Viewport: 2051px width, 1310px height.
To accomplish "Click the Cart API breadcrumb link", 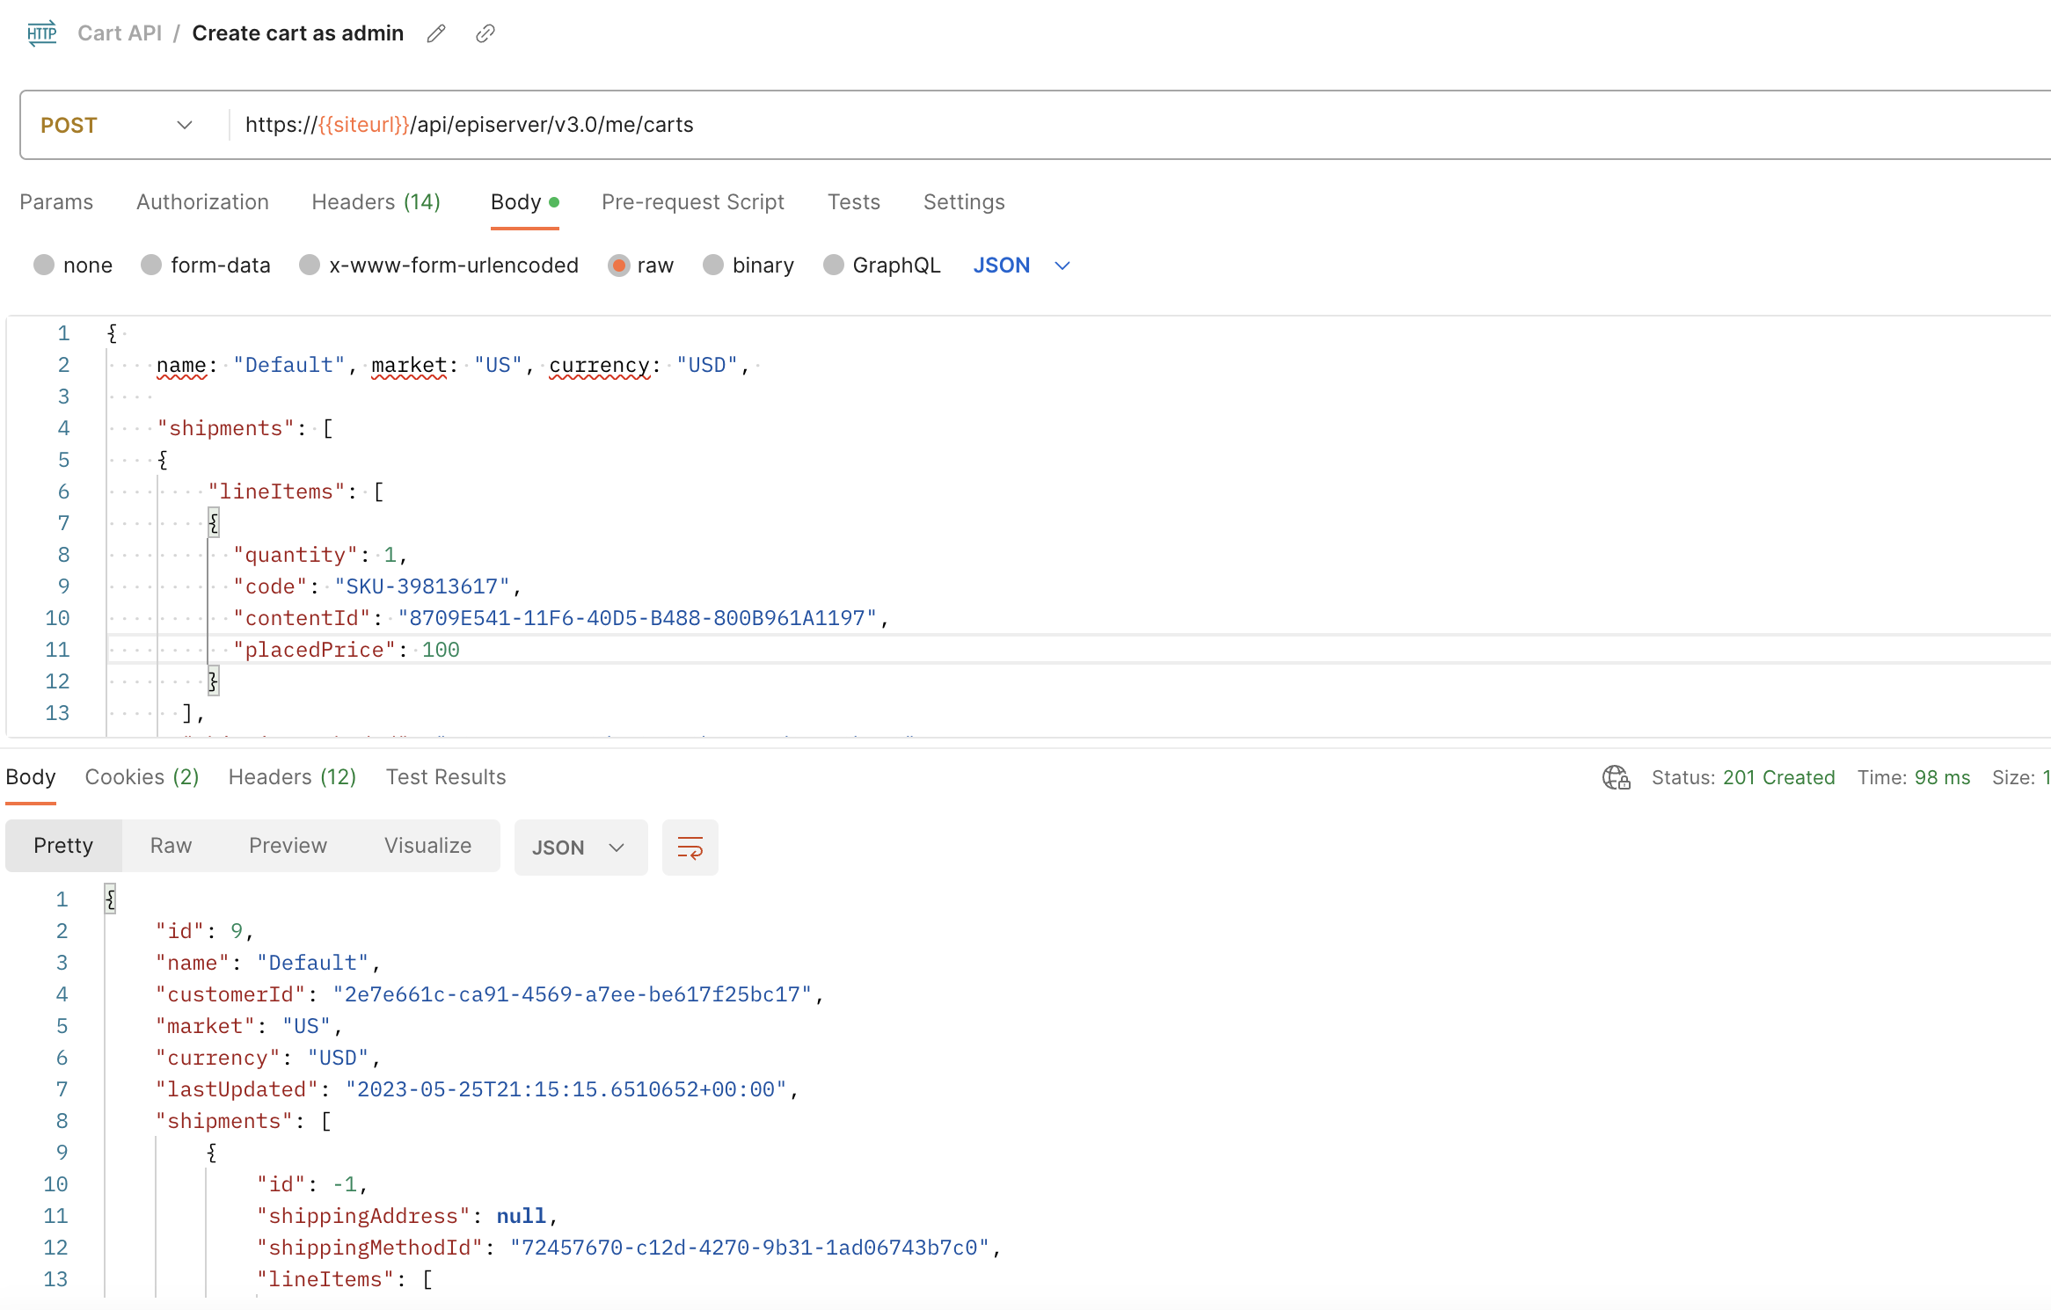I will 120,33.
